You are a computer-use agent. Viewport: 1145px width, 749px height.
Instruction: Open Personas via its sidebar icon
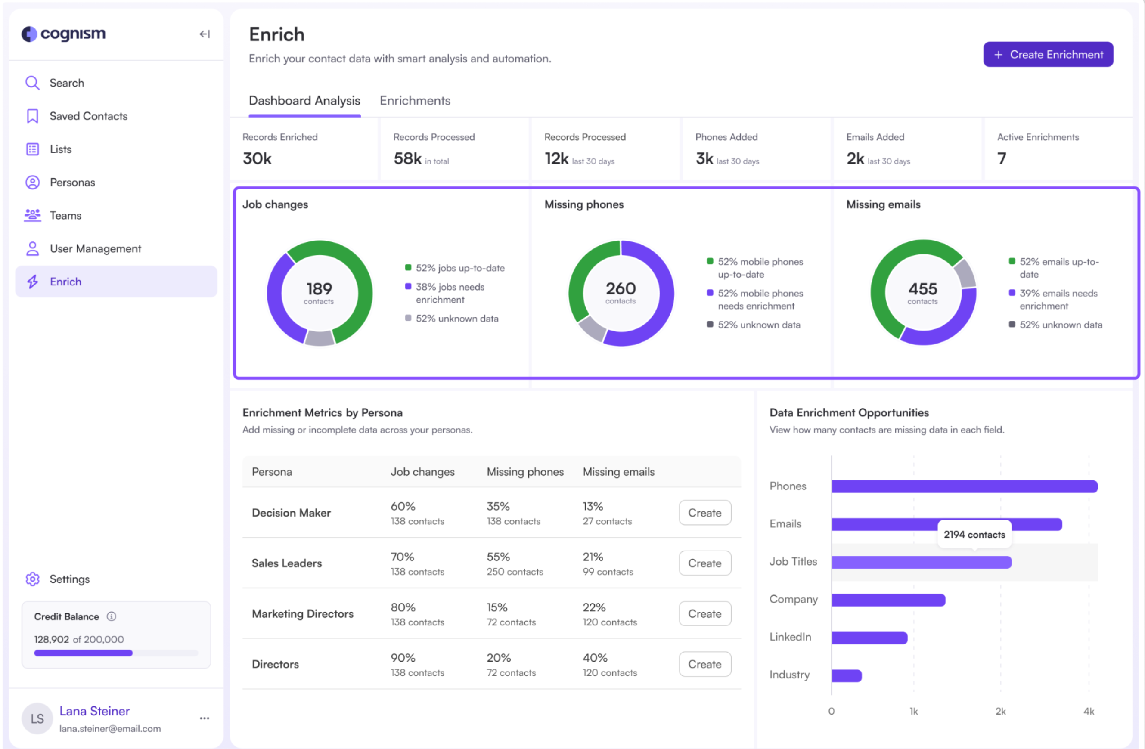tap(32, 182)
